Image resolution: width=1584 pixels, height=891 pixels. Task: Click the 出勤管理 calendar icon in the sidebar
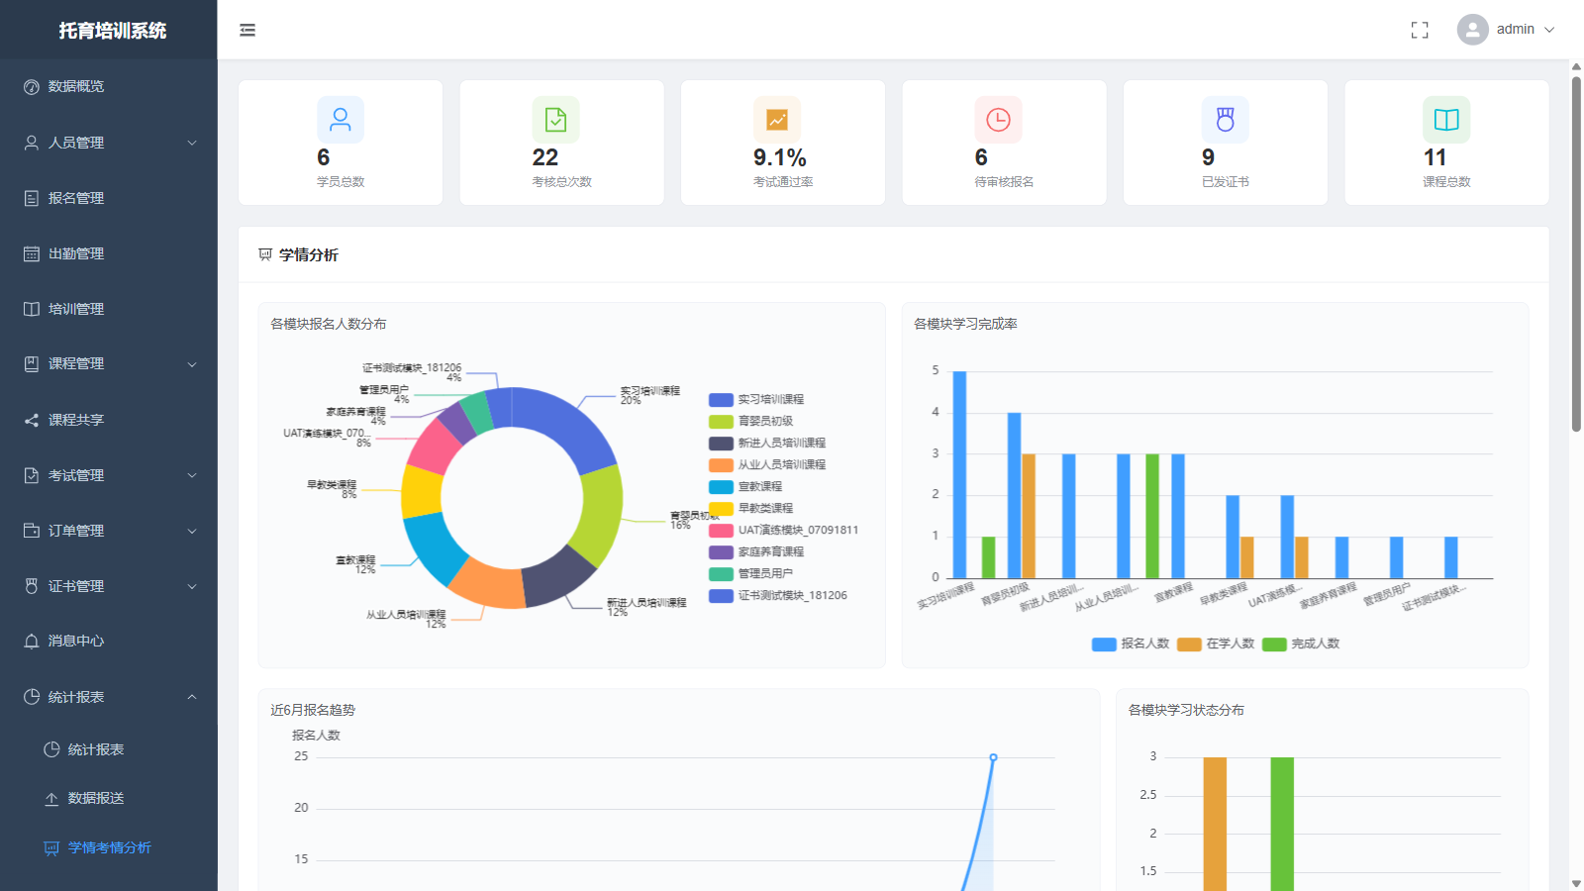pos(32,253)
